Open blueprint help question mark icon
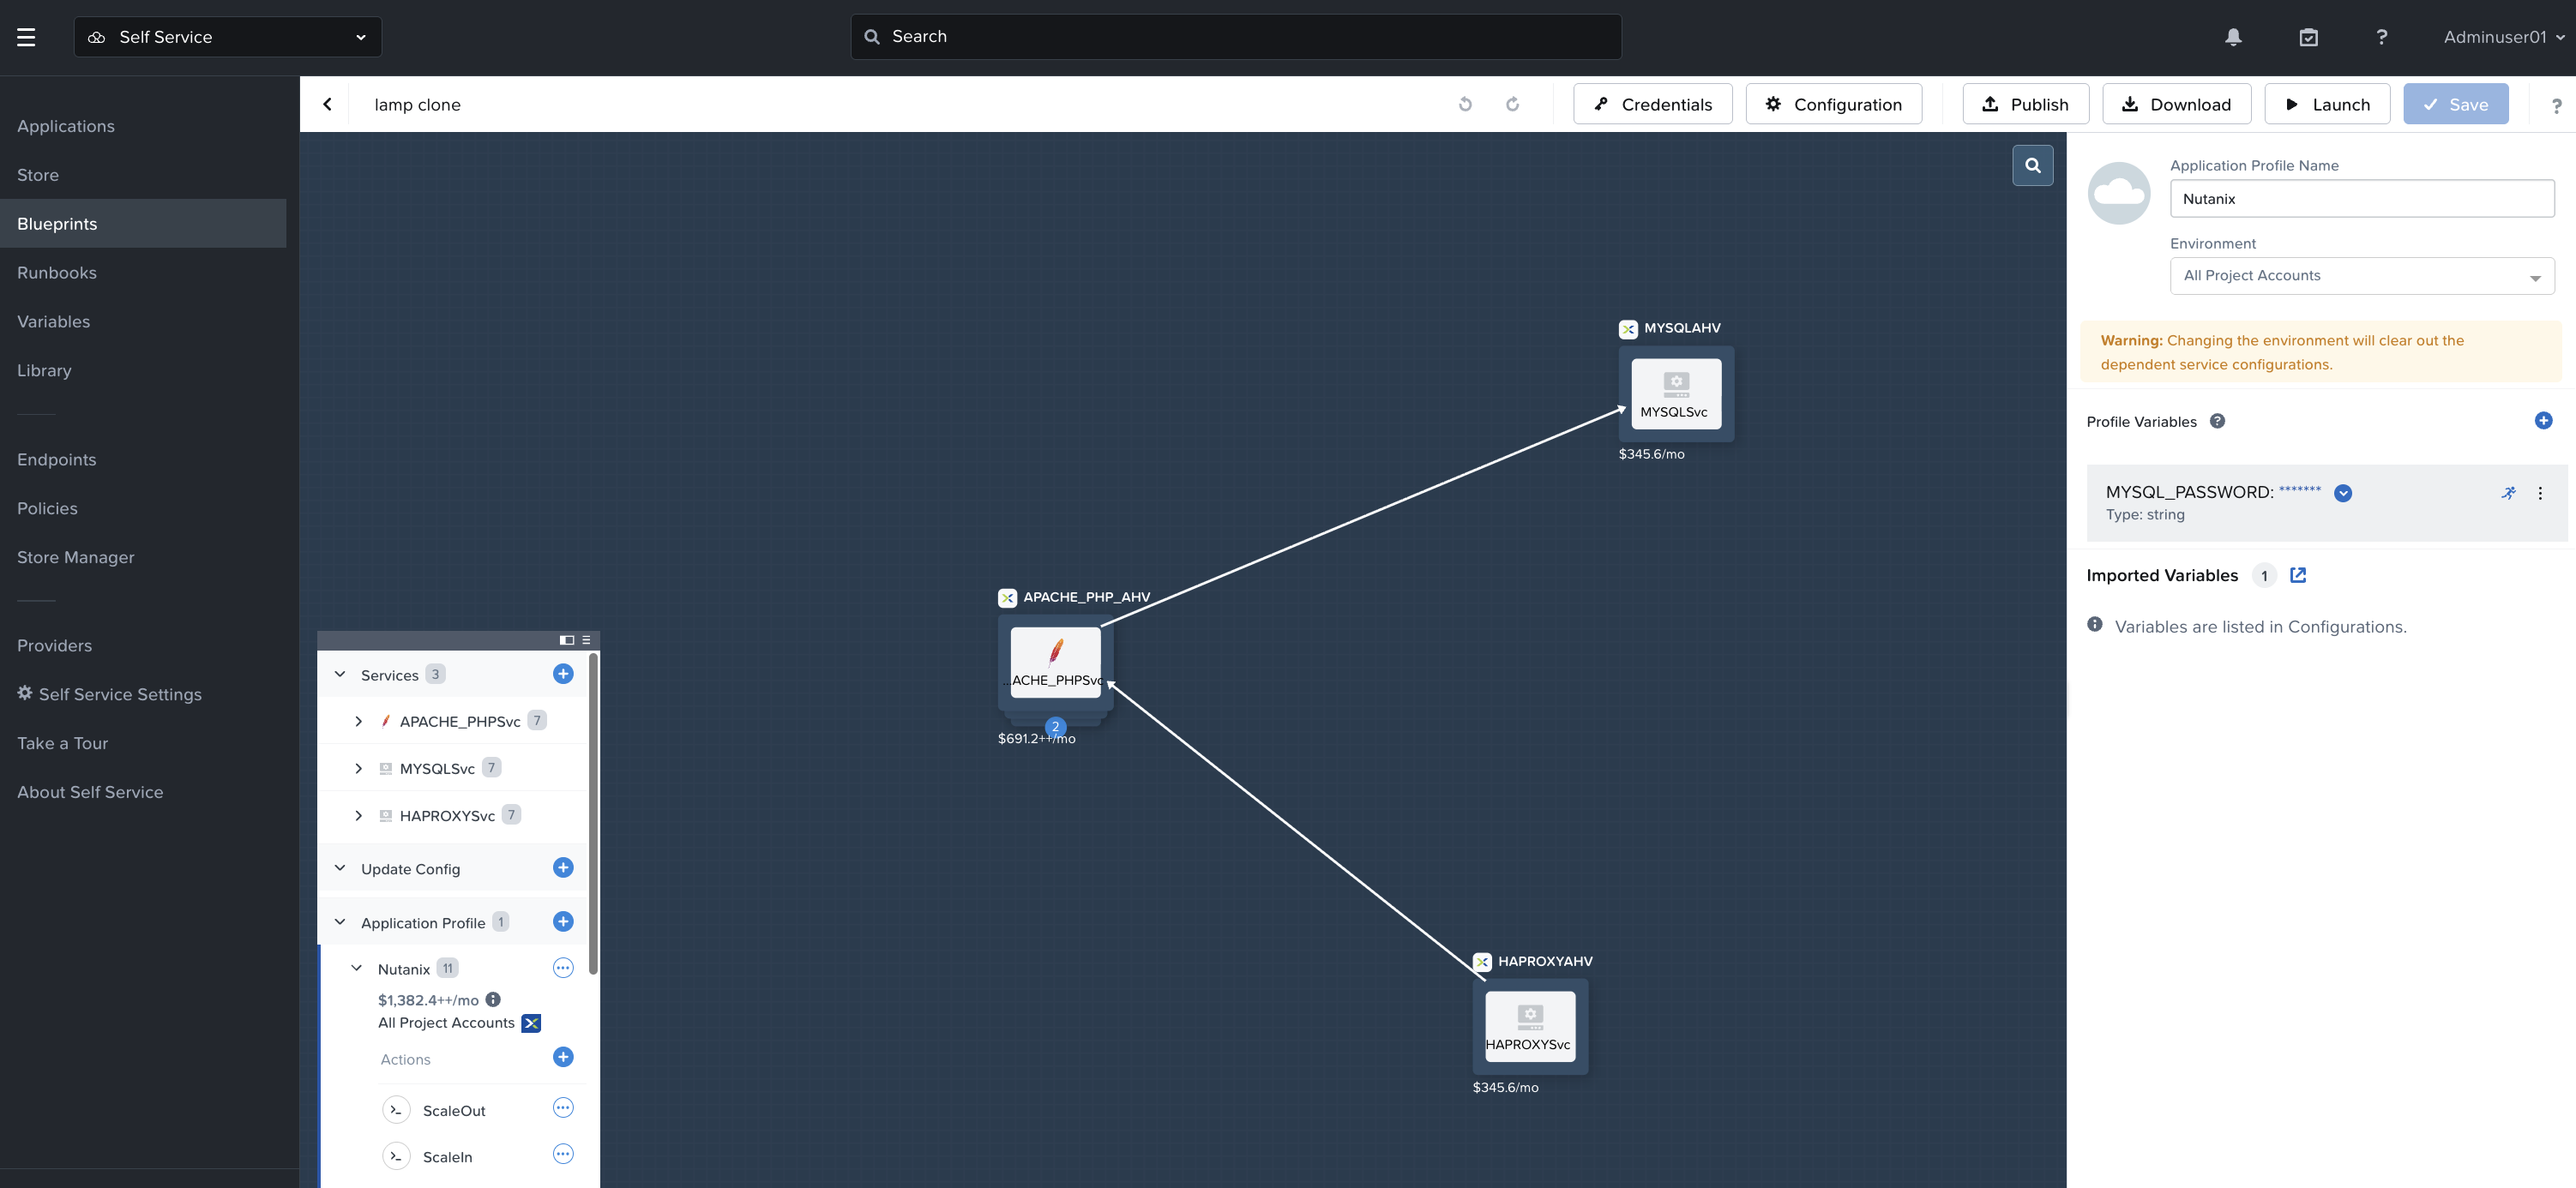 tap(2556, 105)
